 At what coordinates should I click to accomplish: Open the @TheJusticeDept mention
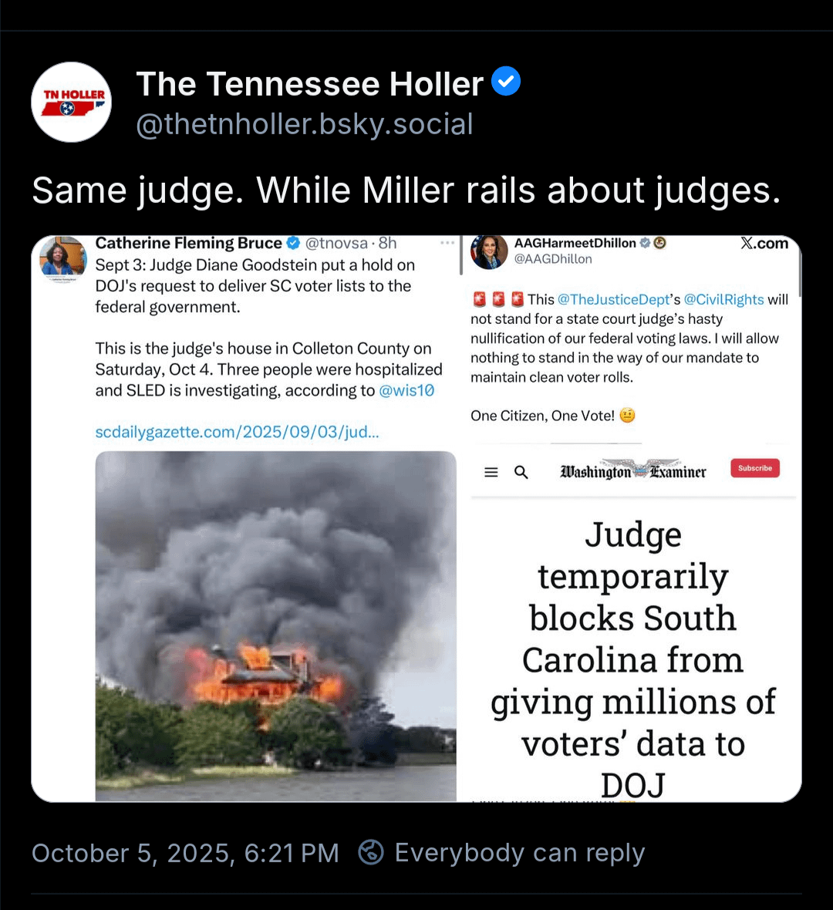tap(613, 299)
